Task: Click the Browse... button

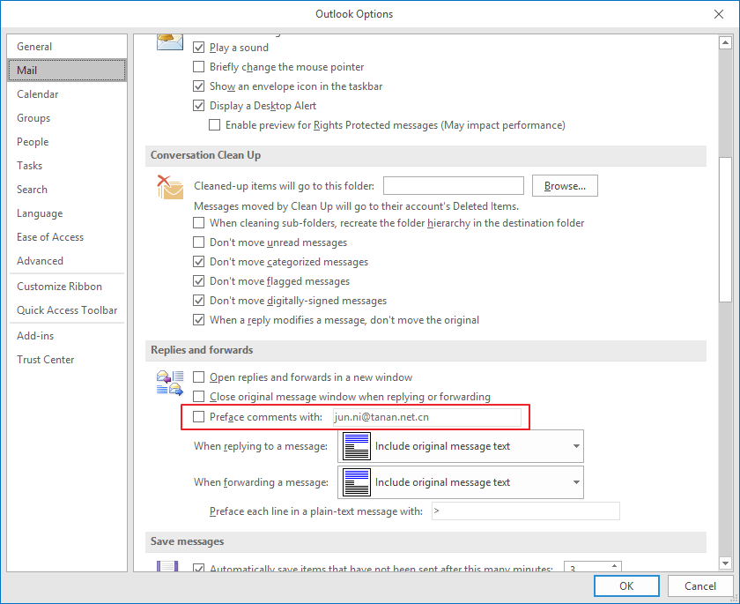Action: coord(565,185)
